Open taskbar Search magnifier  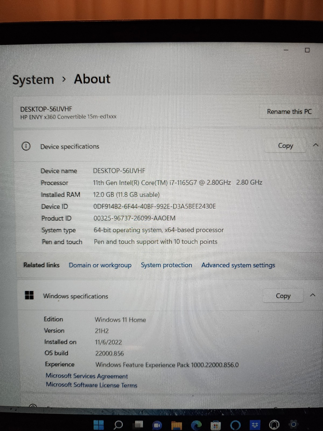(118, 425)
